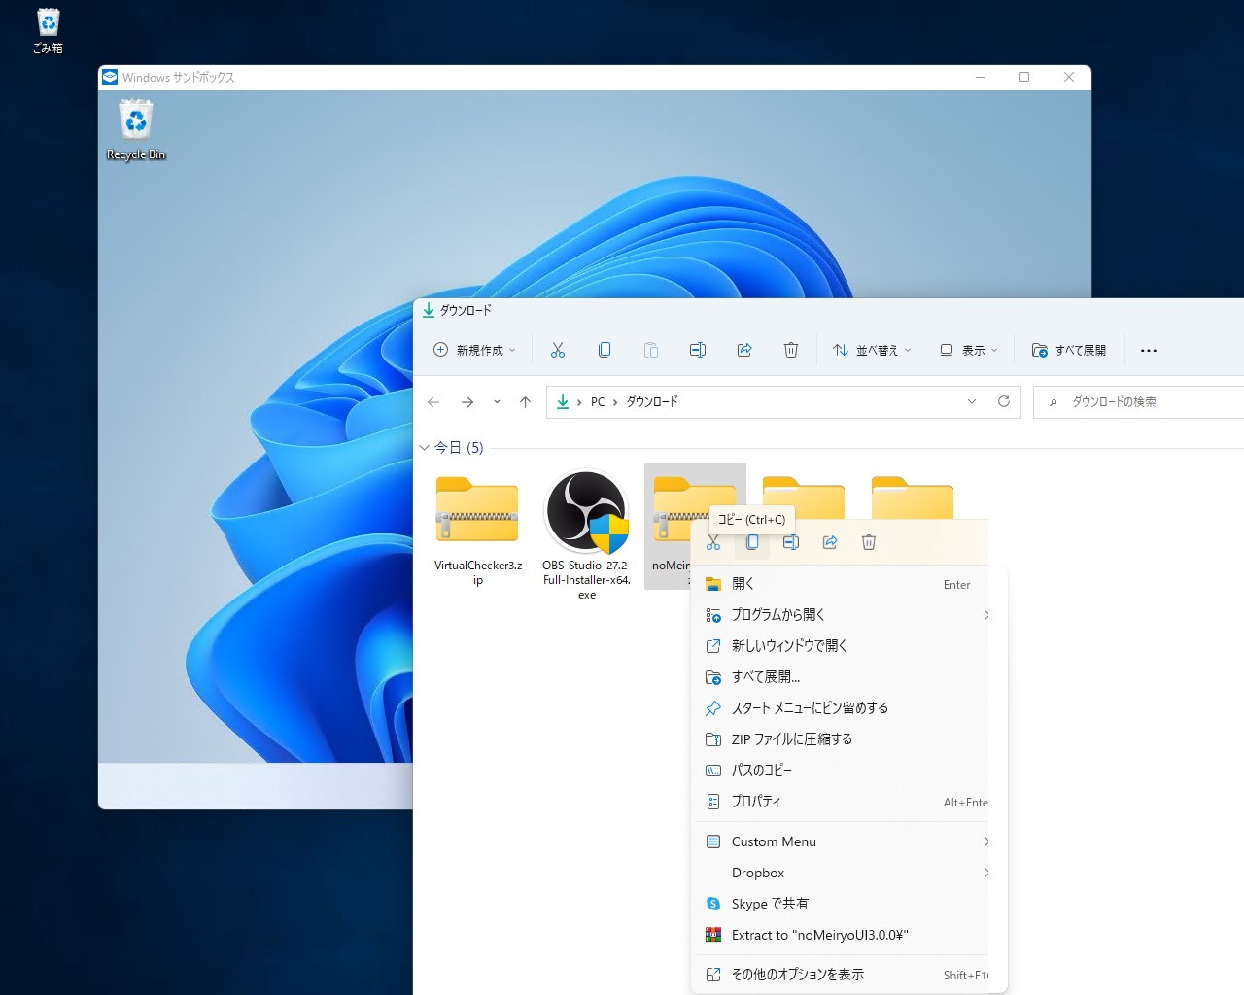This screenshot has width=1244, height=995.
Task: Copy the file using the toolbar copy icon
Action: 605,350
